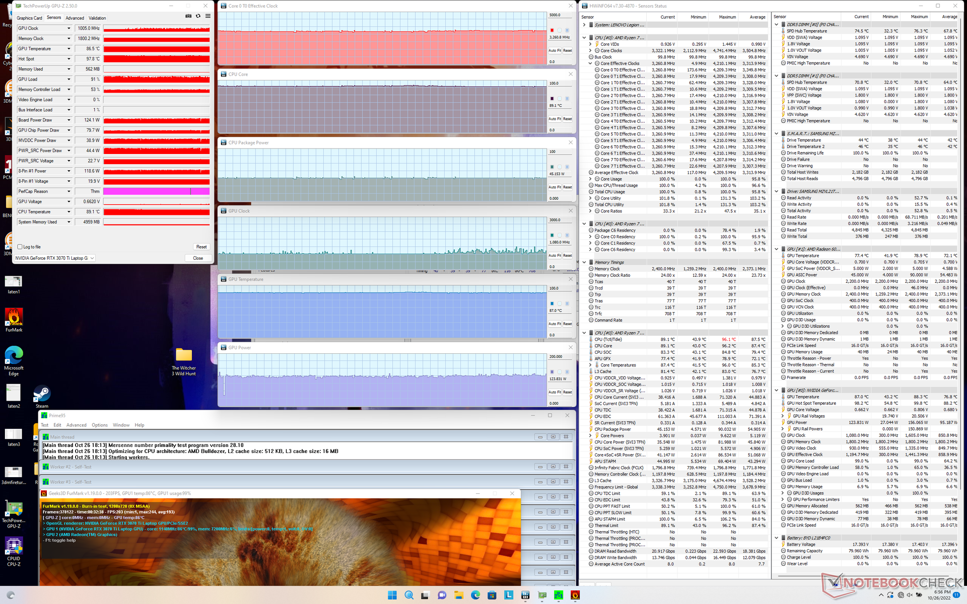Open the Hot Spot sensor dropdown
This screenshot has width=967, height=604.
click(x=69, y=59)
